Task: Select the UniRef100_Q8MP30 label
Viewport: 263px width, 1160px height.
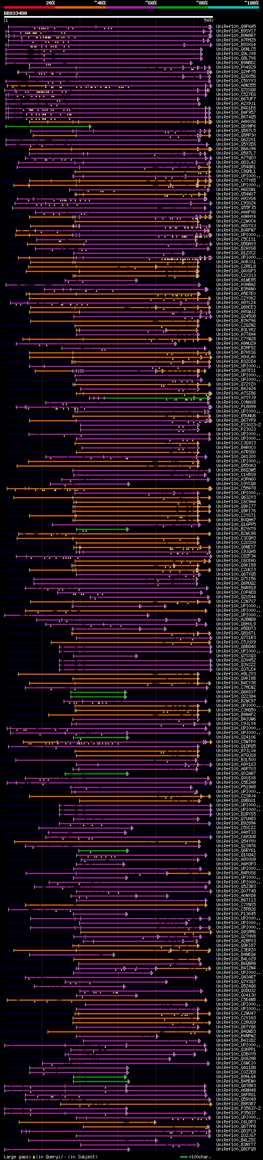Action: 236,135
